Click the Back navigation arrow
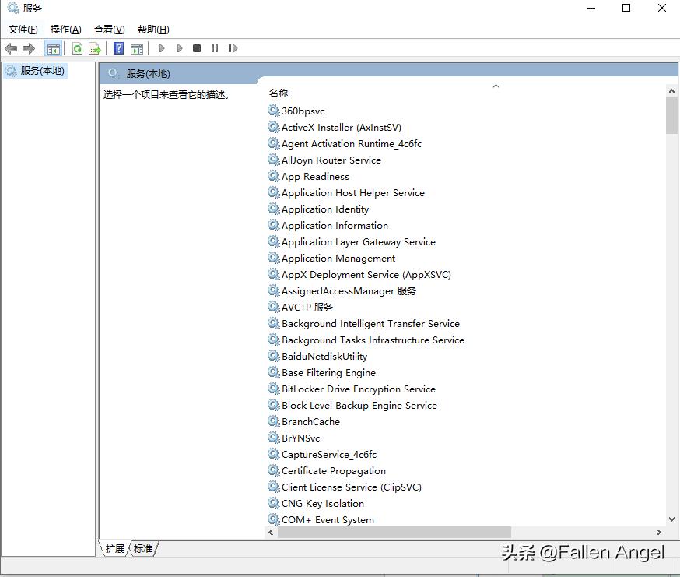The width and height of the screenshot is (680, 577). coord(11,47)
